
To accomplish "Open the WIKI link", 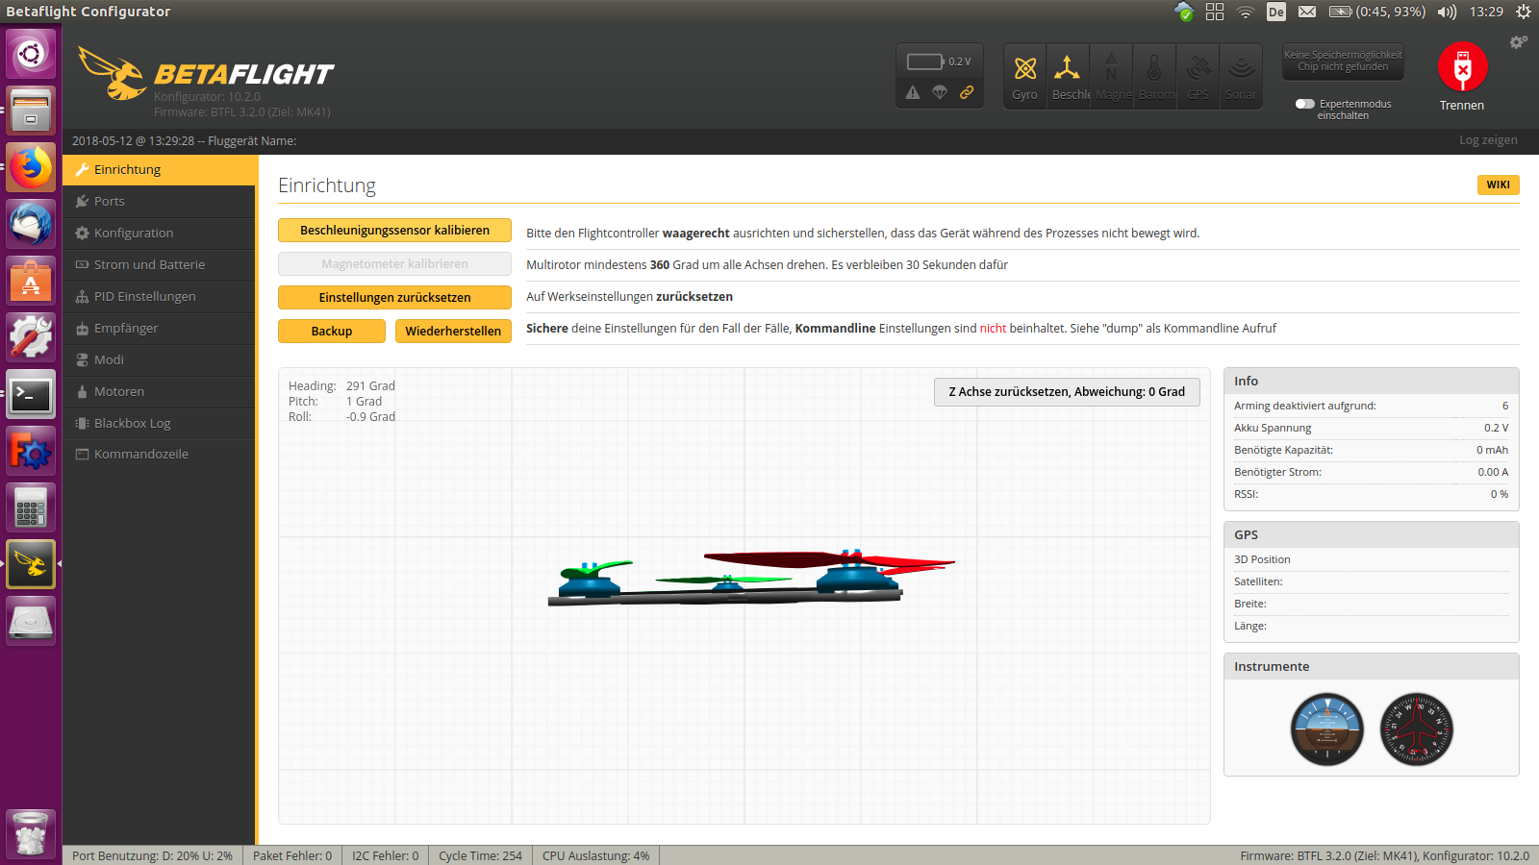I will click(x=1498, y=185).
